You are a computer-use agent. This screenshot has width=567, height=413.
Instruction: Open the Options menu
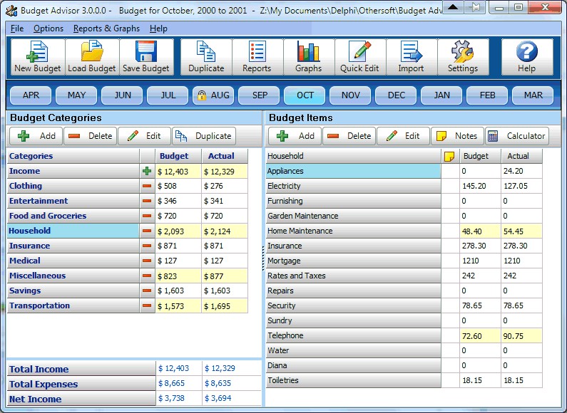coord(48,28)
